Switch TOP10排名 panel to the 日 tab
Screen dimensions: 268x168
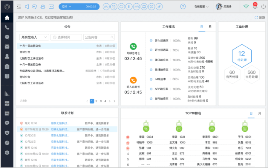(251, 113)
